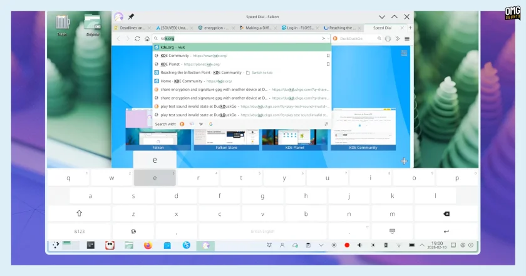Screen dimensions: 526x276
Task: Switch to the 'encryption - ...' tab
Action: pos(217,28)
